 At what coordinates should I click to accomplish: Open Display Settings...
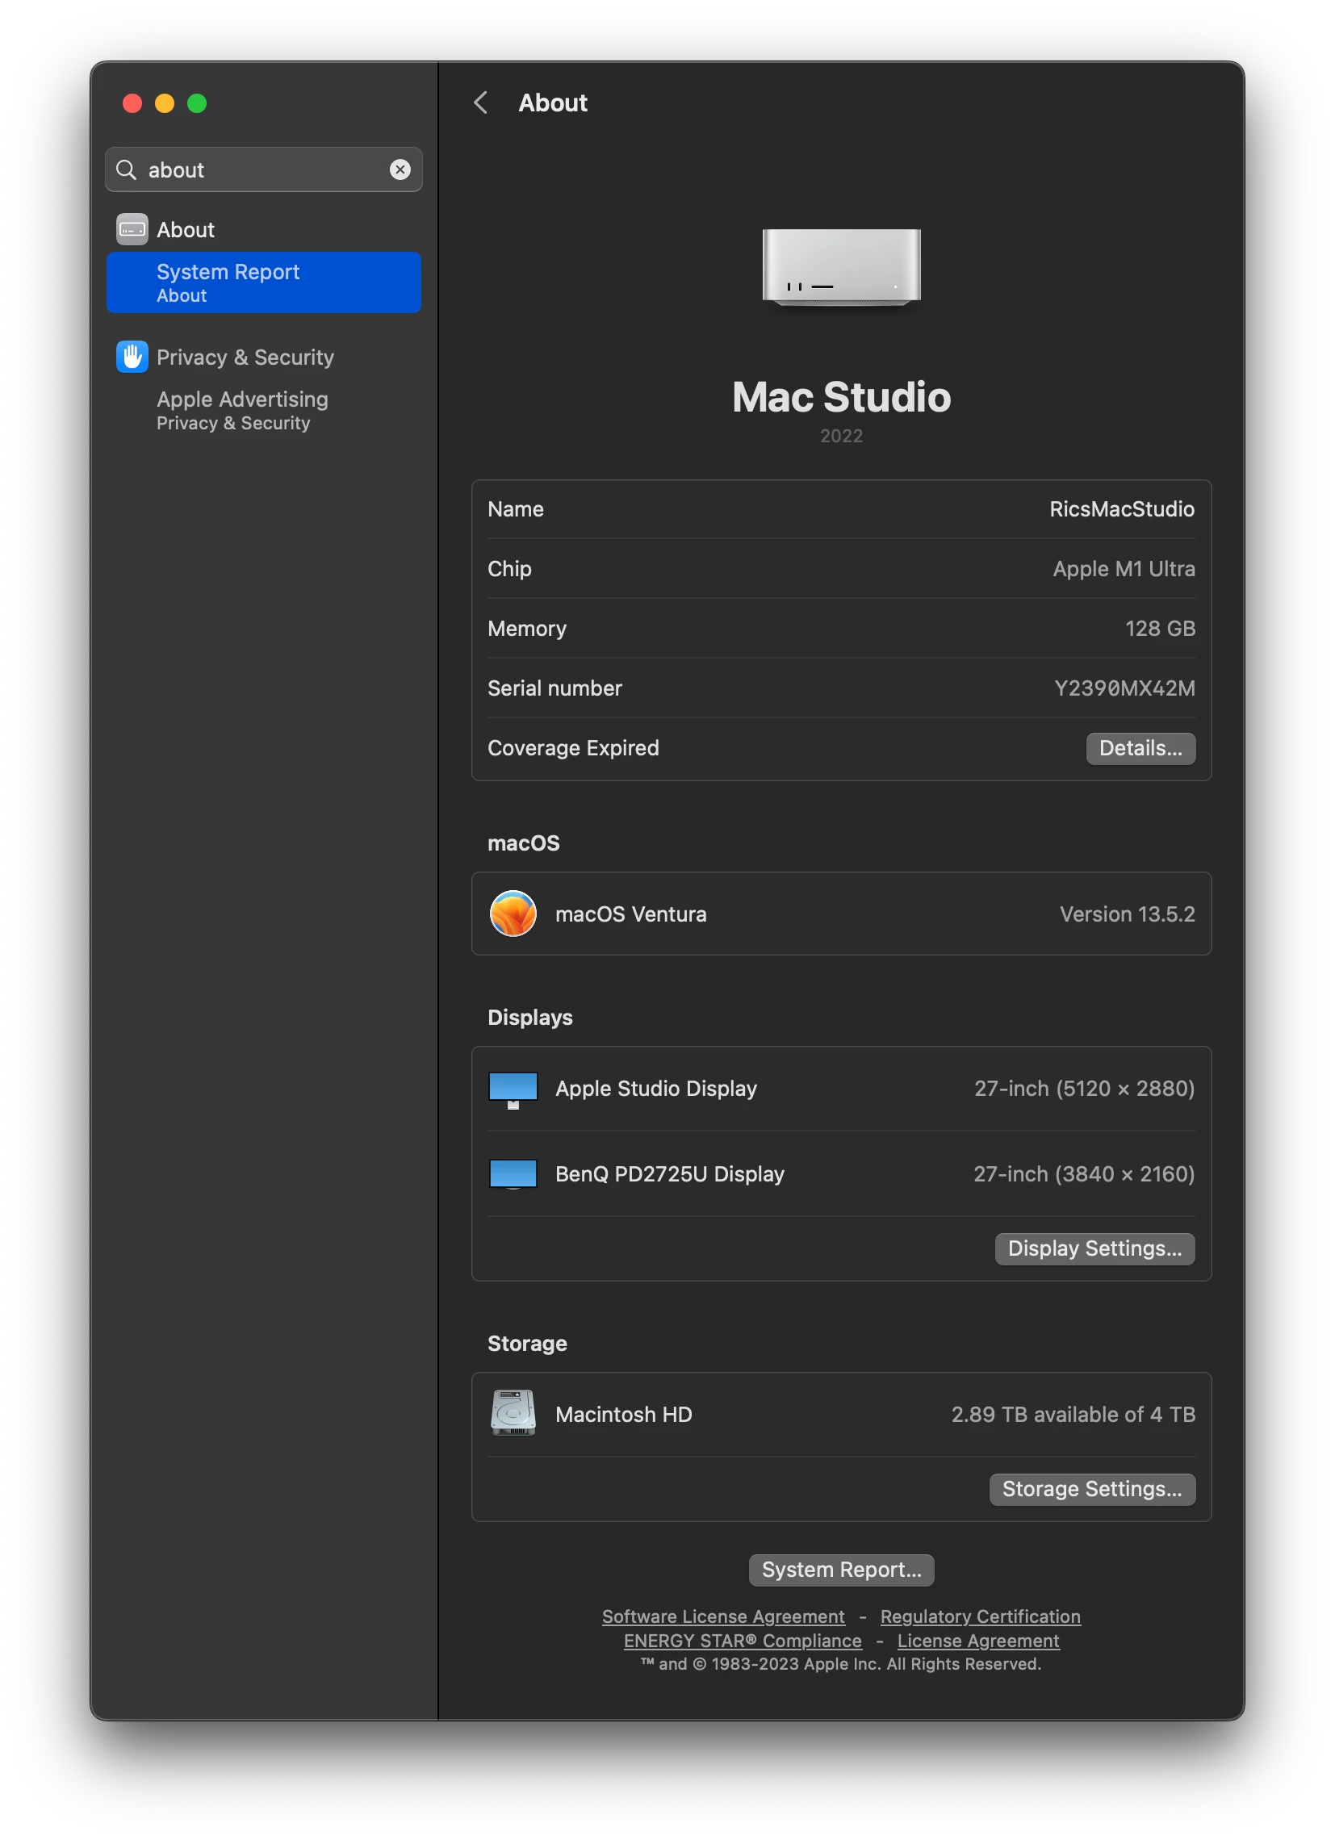click(1094, 1248)
